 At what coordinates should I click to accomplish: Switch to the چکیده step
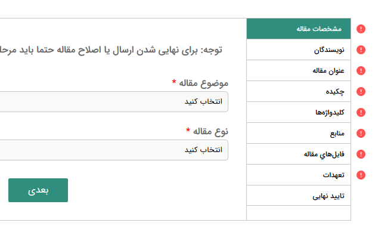pyautogui.click(x=299, y=91)
